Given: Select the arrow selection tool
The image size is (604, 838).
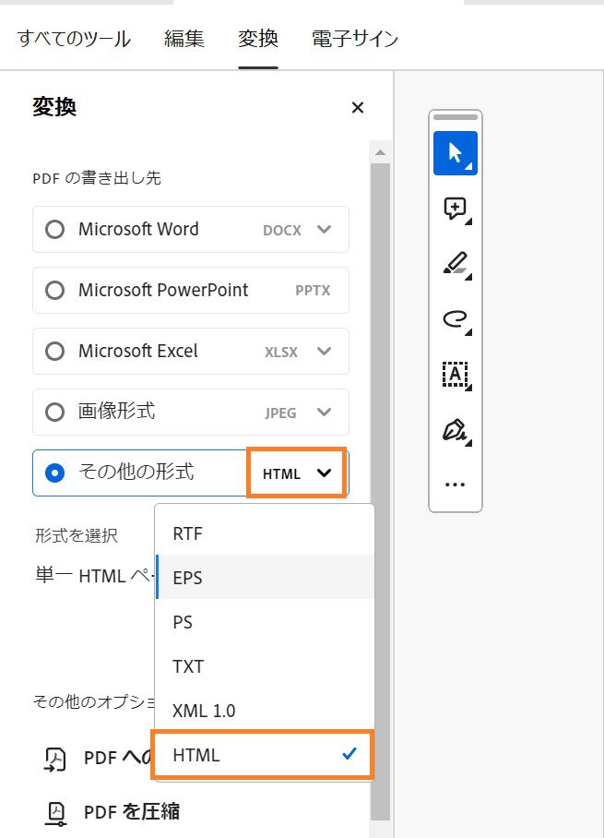Looking at the screenshot, I should coord(455,153).
